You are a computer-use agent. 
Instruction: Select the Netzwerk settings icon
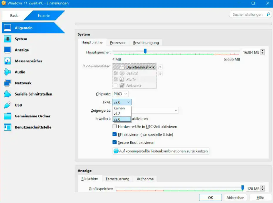coord(7,83)
